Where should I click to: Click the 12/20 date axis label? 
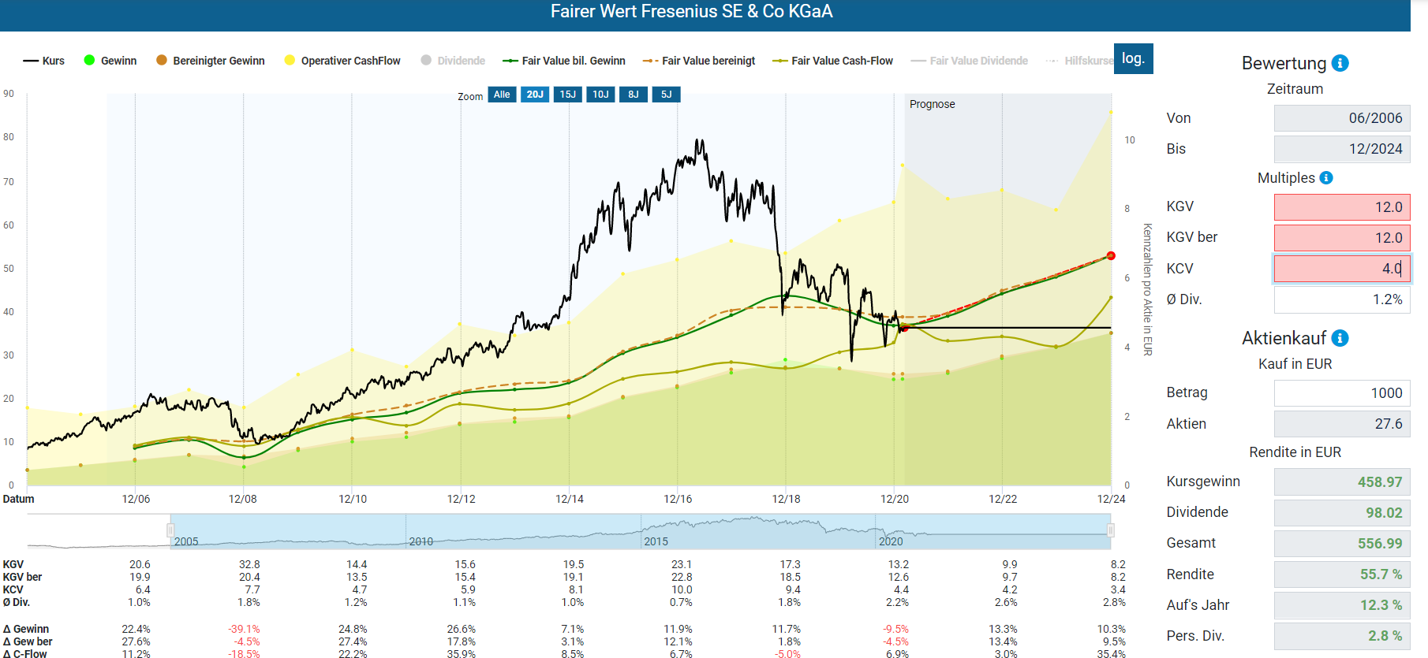tap(895, 499)
